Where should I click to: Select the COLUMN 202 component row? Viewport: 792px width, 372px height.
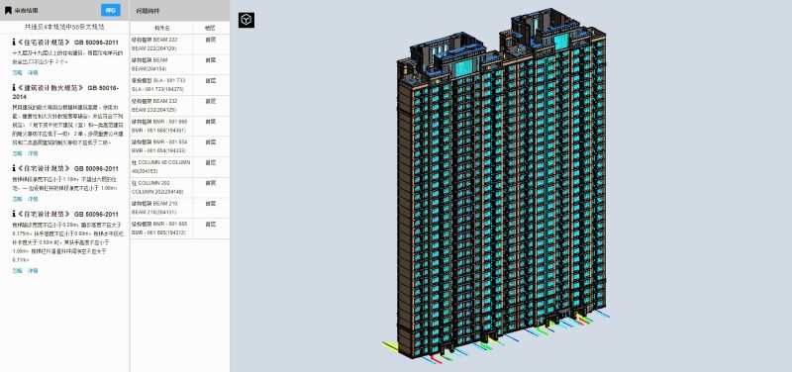(x=180, y=187)
